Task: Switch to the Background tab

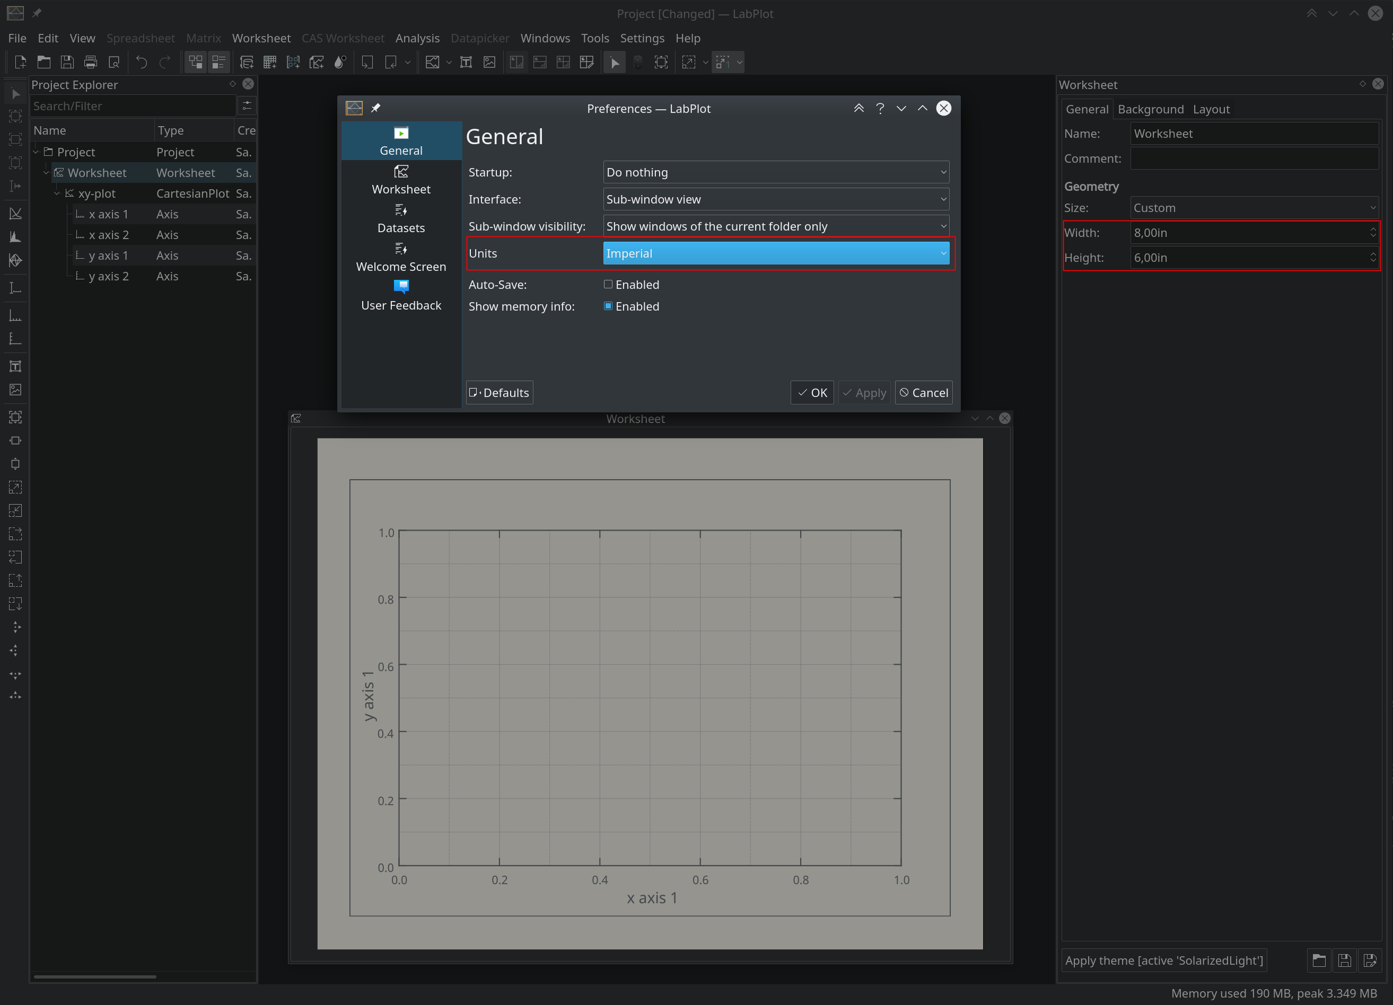Action: point(1150,109)
